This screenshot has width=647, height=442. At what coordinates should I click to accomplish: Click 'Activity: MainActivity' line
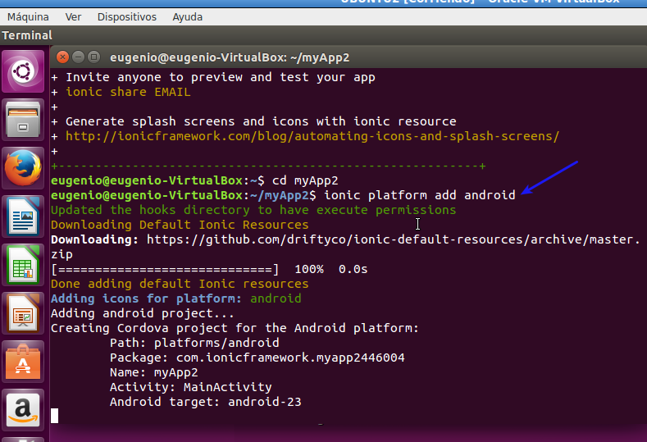point(190,387)
